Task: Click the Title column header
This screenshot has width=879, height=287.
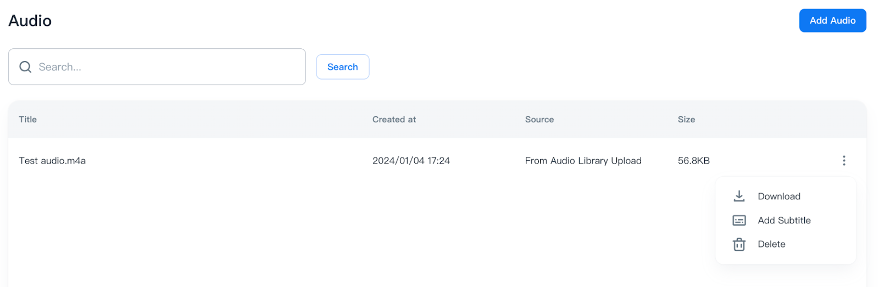Action: 28,120
